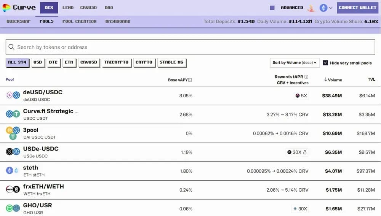This screenshot has height=216, width=381.
Task: Click the Volume sort arrow icon
Action: pyautogui.click(x=326, y=79)
